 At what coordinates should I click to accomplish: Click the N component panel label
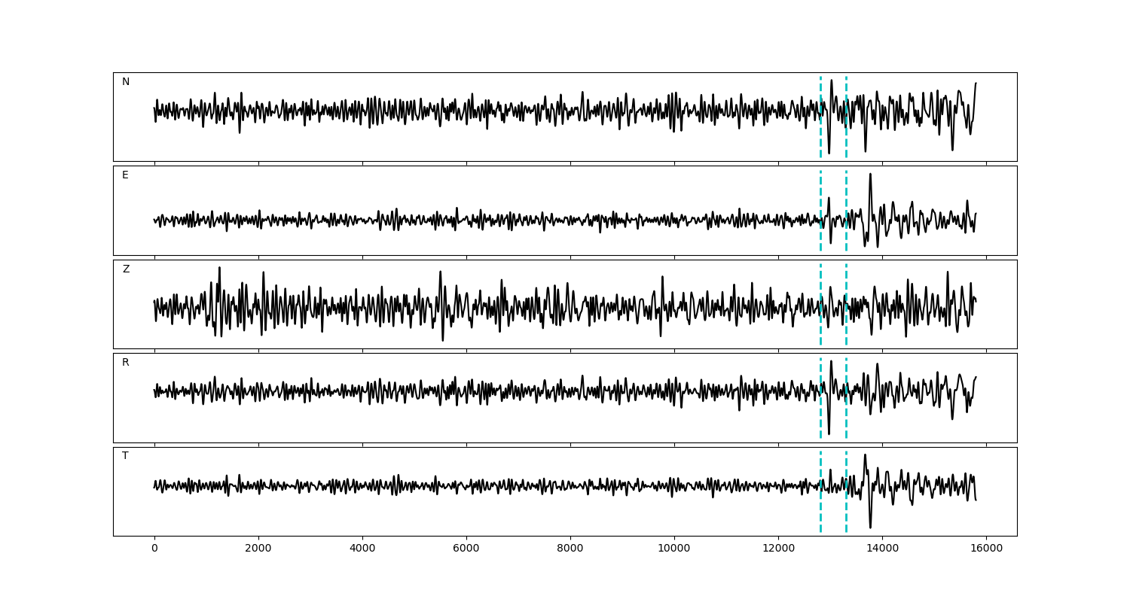click(x=126, y=82)
